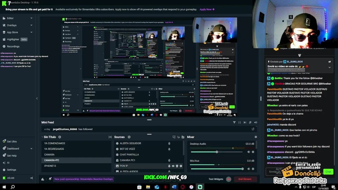Click the first icon right of Sources add
Image resolution: width=338 pixels, height=190 pixels.
pos(174,137)
